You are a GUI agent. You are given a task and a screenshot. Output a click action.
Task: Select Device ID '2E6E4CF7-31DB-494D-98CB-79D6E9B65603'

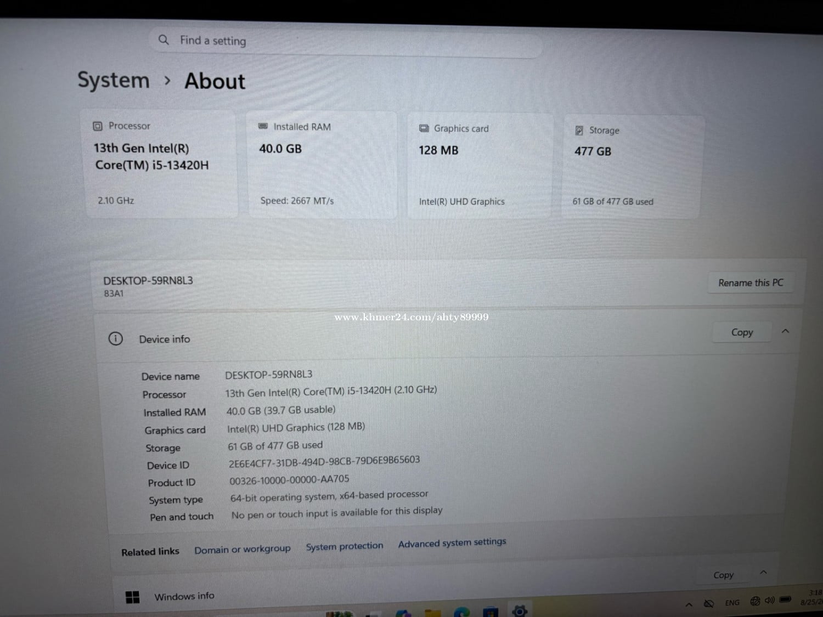pyautogui.click(x=324, y=462)
